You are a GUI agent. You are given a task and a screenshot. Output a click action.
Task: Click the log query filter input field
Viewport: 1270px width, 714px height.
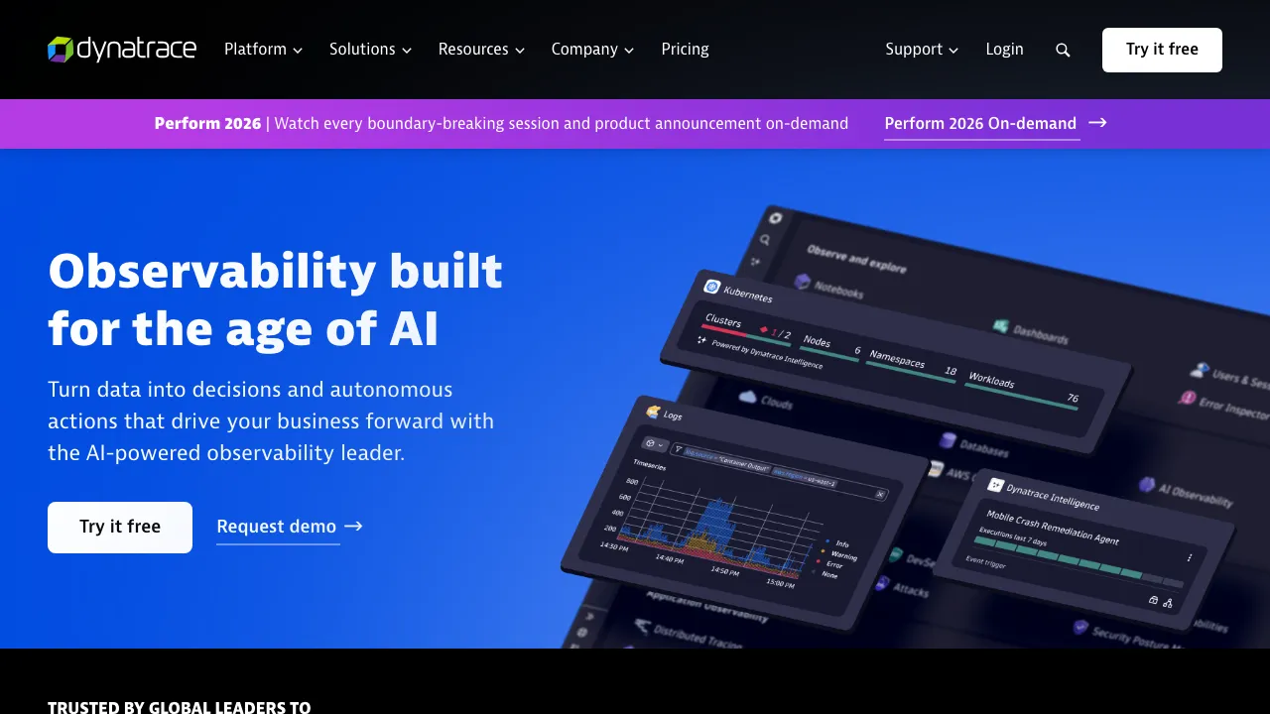pyautogui.click(x=759, y=464)
